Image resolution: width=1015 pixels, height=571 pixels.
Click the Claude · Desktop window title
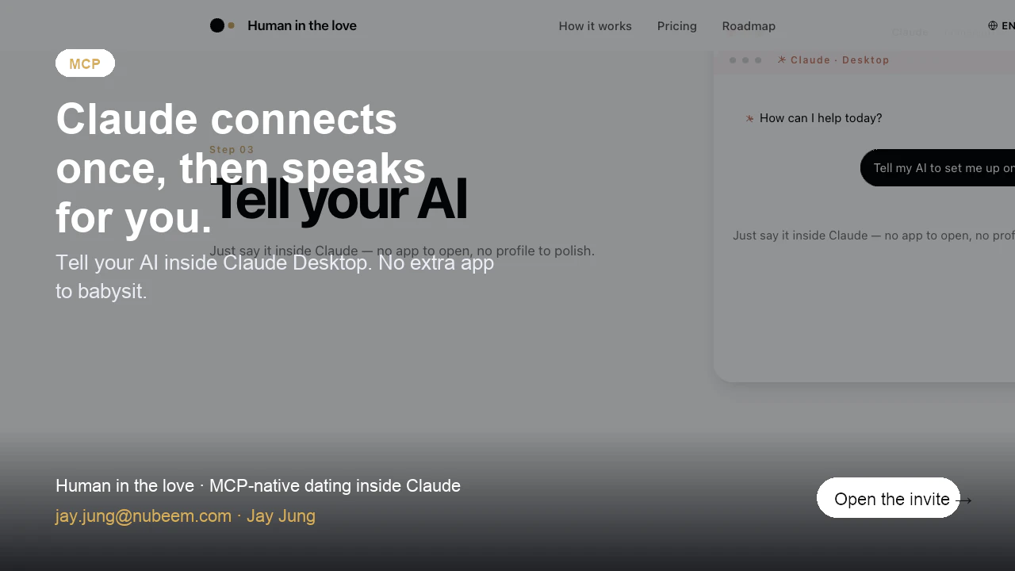click(x=840, y=60)
